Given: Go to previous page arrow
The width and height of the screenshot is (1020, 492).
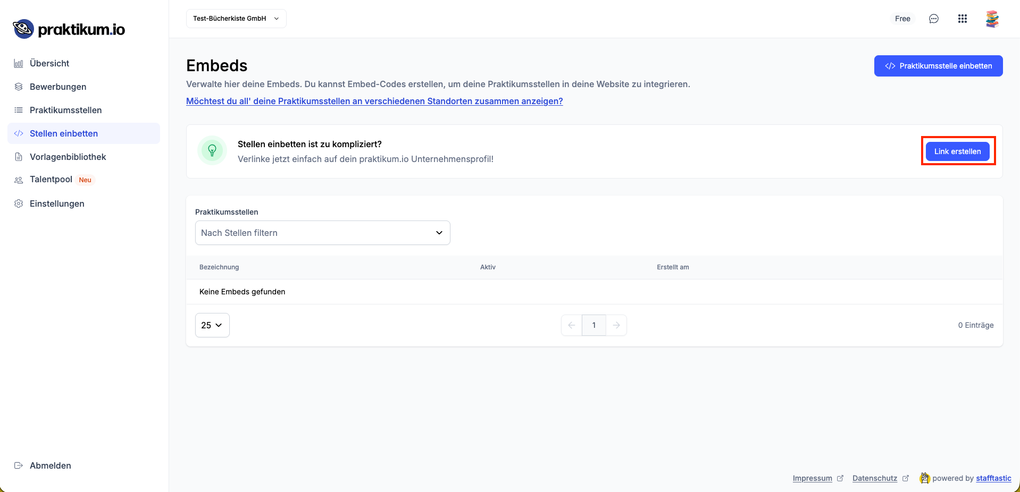Looking at the screenshot, I should pos(572,325).
